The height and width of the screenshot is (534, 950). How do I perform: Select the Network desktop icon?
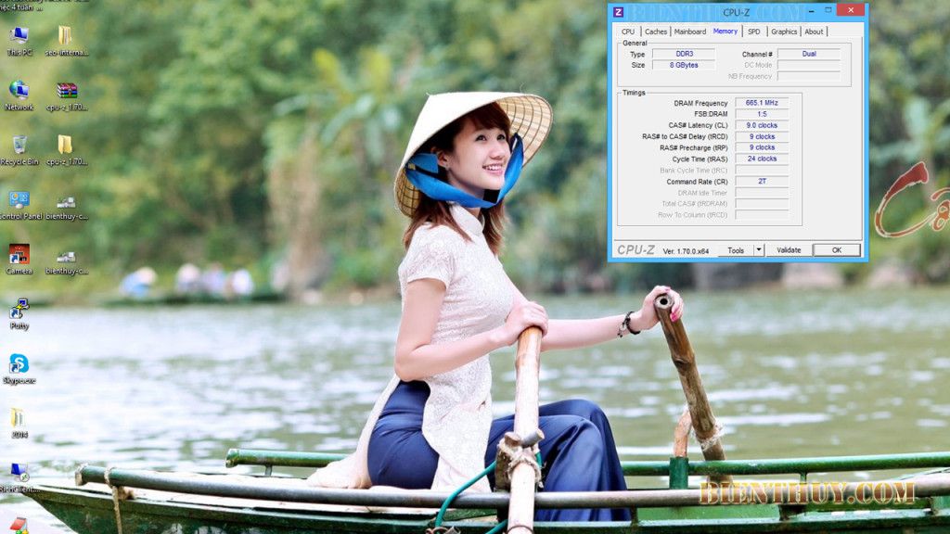[19, 95]
